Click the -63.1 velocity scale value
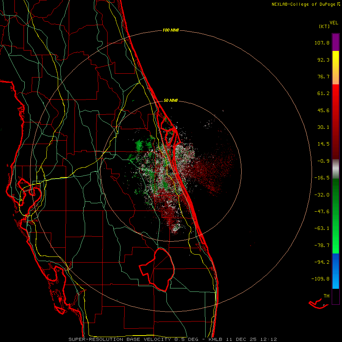 click(322, 228)
